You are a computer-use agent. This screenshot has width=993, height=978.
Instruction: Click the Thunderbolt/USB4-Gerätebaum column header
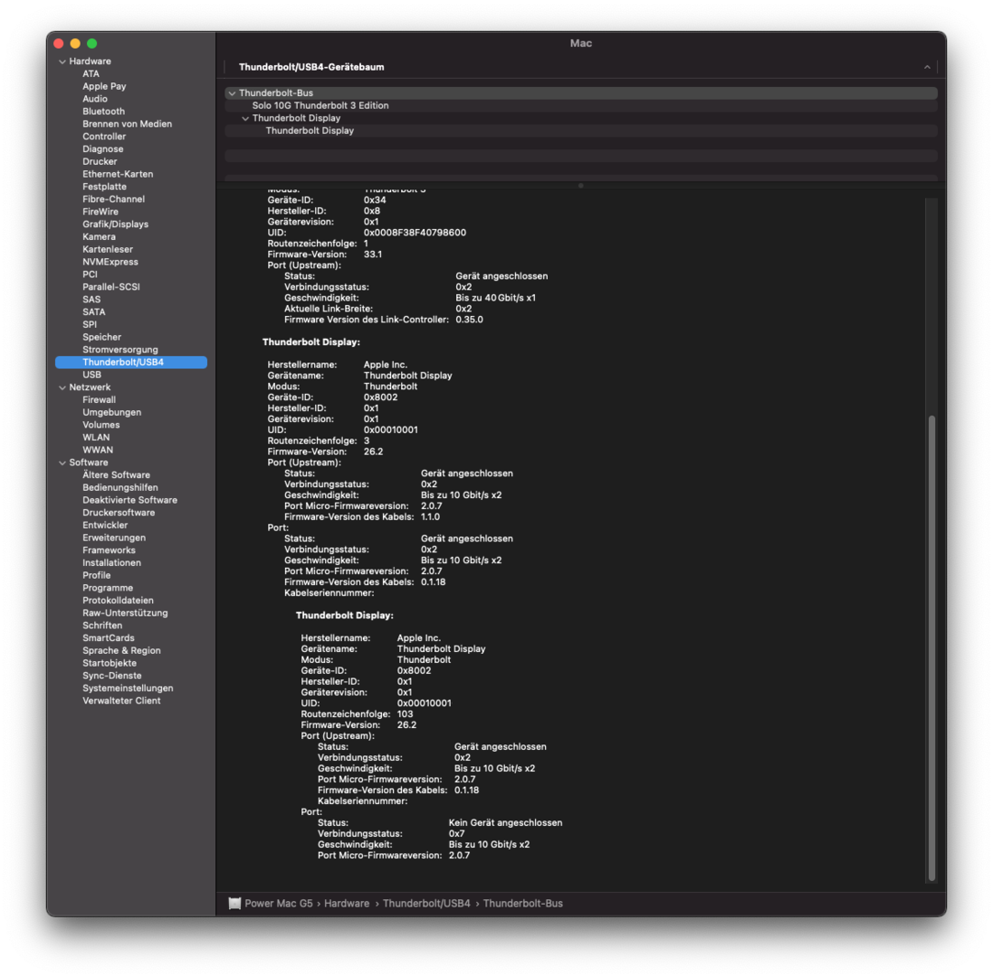(x=311, y=67)
